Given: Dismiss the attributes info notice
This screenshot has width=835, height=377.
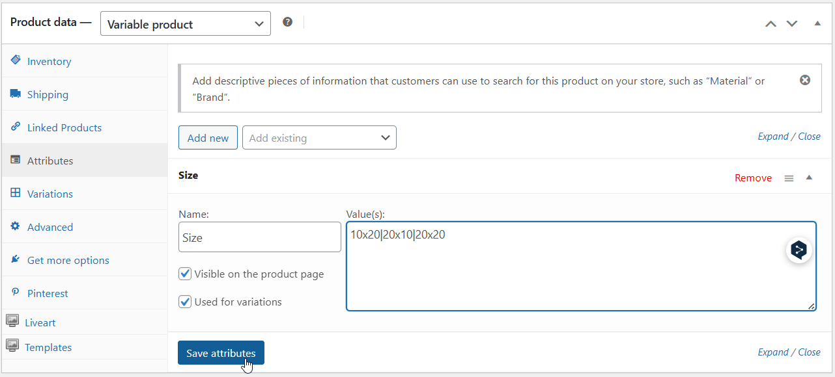Looking at the screenshot, I should pyautogui.click(x=805, y=80).
